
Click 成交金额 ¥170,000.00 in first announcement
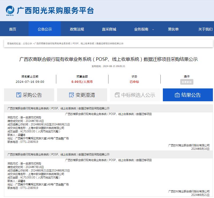(x=34, y=131)
